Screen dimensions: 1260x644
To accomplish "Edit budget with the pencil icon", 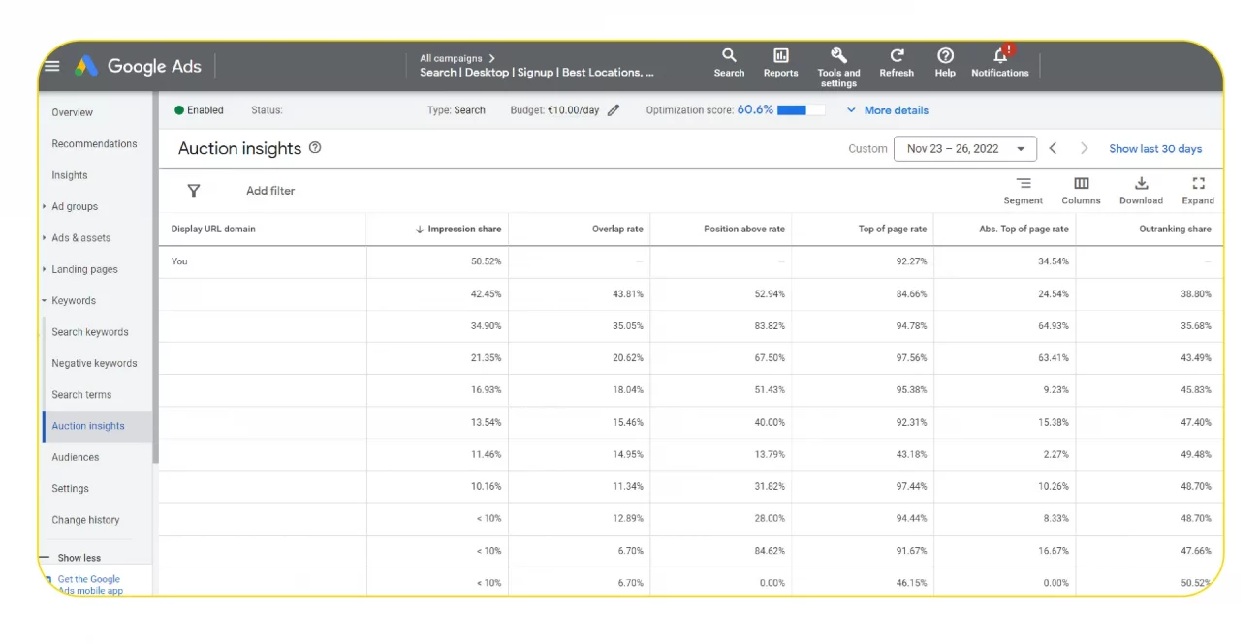I will click(x=614, y=110).
